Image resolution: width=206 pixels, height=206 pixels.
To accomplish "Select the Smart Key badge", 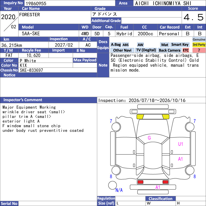I will click(x=180, y=45).
